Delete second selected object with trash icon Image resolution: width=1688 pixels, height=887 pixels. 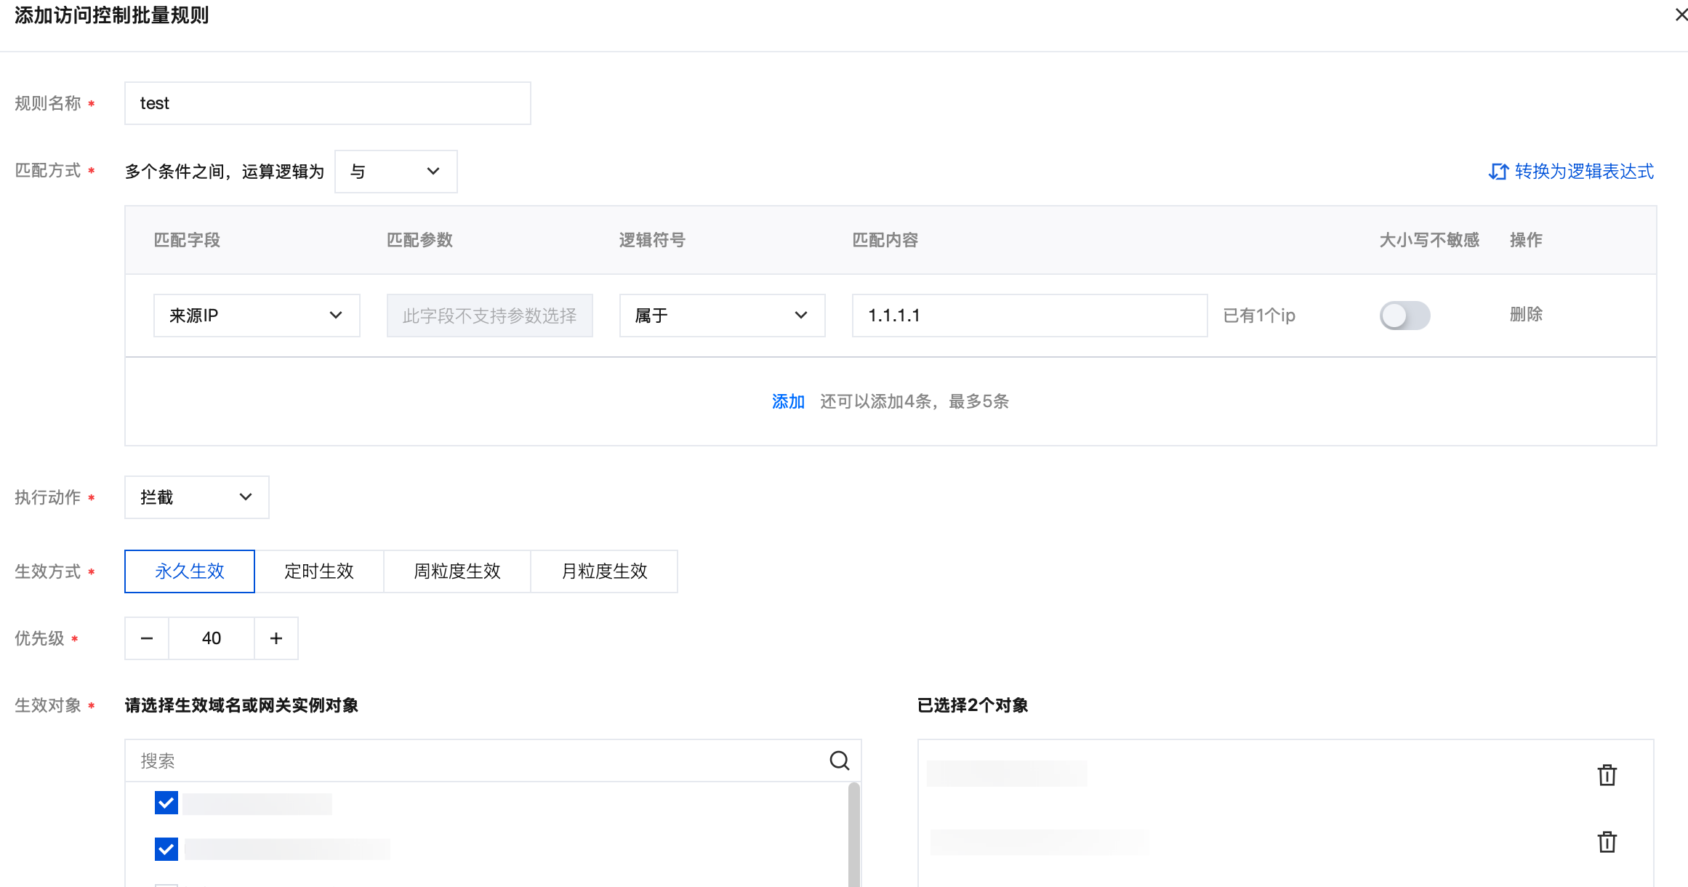[1607, 842]
